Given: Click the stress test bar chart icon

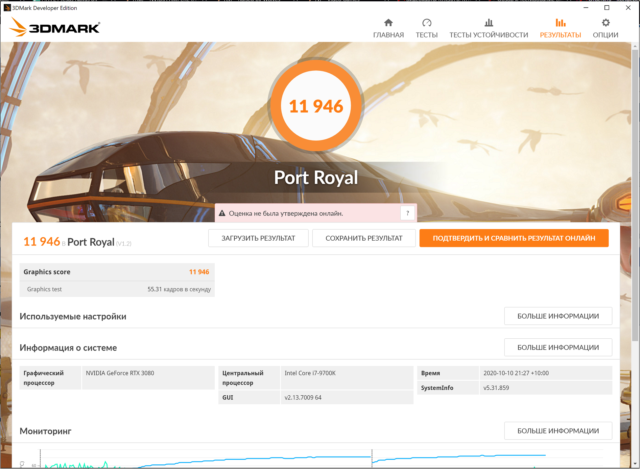Looking at the screenshot, I should (x=488, y=23).
